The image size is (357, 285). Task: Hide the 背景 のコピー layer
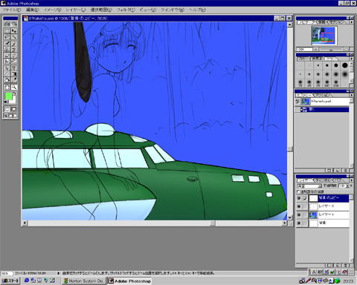coord(299,198)
